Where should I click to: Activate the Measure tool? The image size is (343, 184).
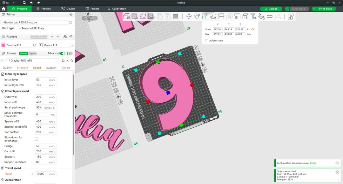270,16
